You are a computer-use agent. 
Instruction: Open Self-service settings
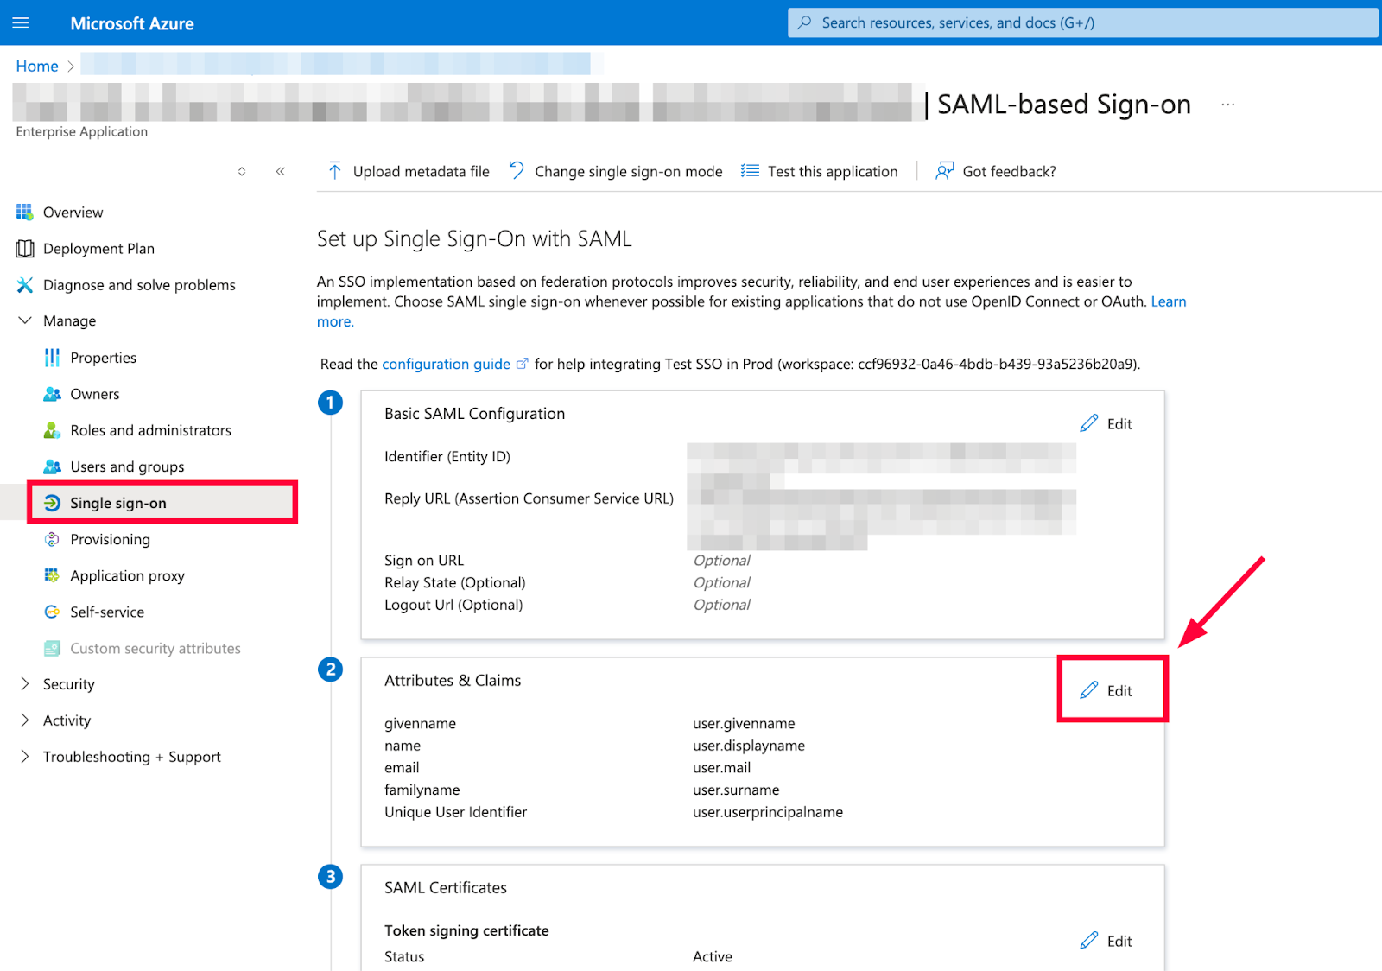tap(107, 612)
